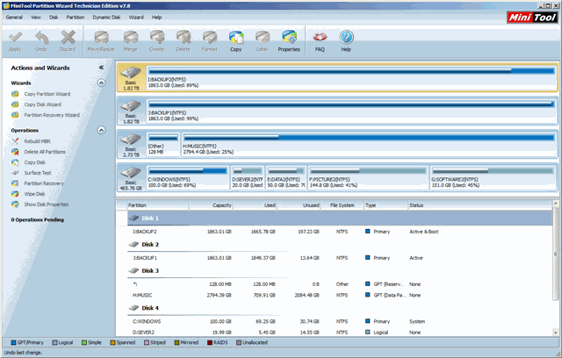Viewport: 562px width, 358px height.
Task: Click the Label toolbar icon
Action: click(x=262, y=41)
